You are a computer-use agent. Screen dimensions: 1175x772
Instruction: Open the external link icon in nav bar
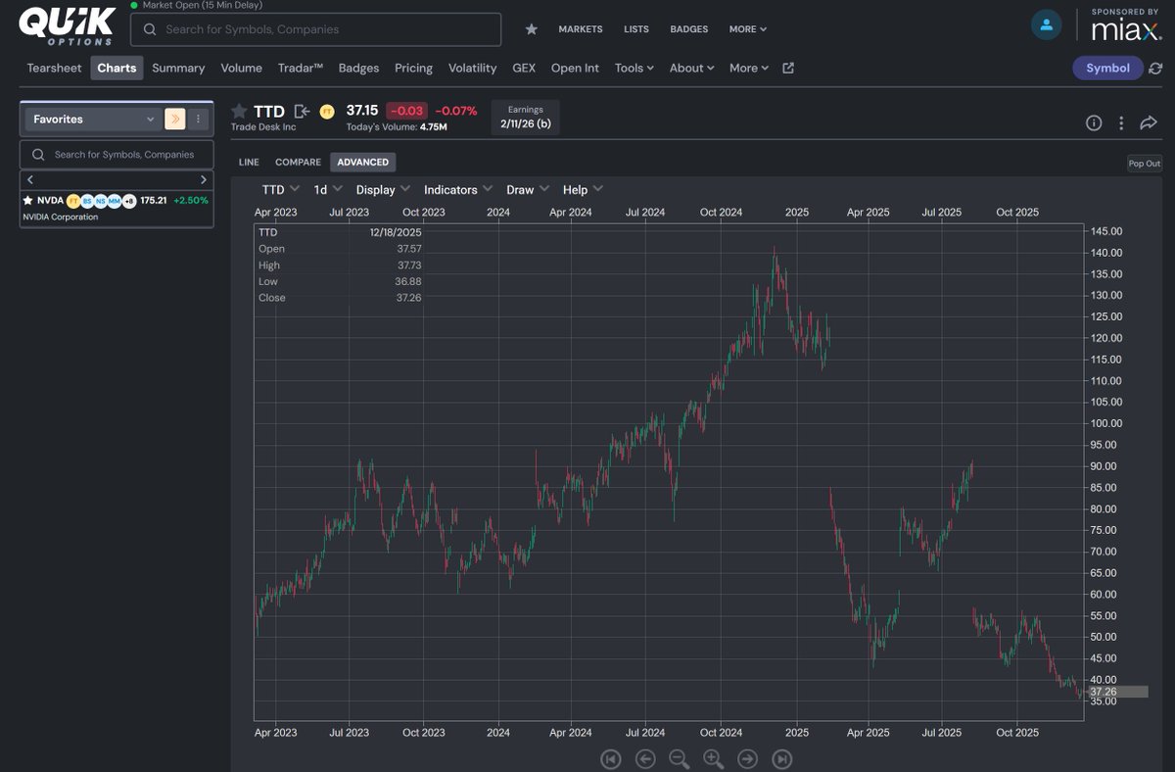788,68
